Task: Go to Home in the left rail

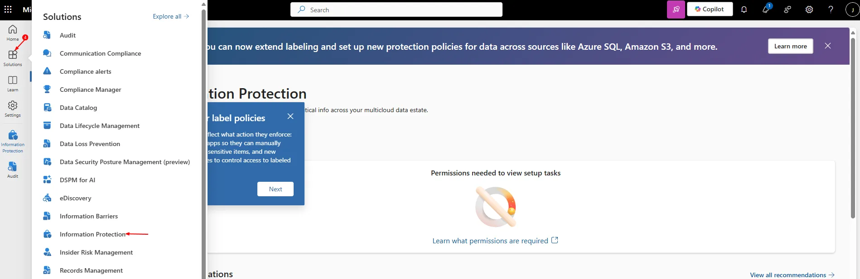Action: point(13,33)
